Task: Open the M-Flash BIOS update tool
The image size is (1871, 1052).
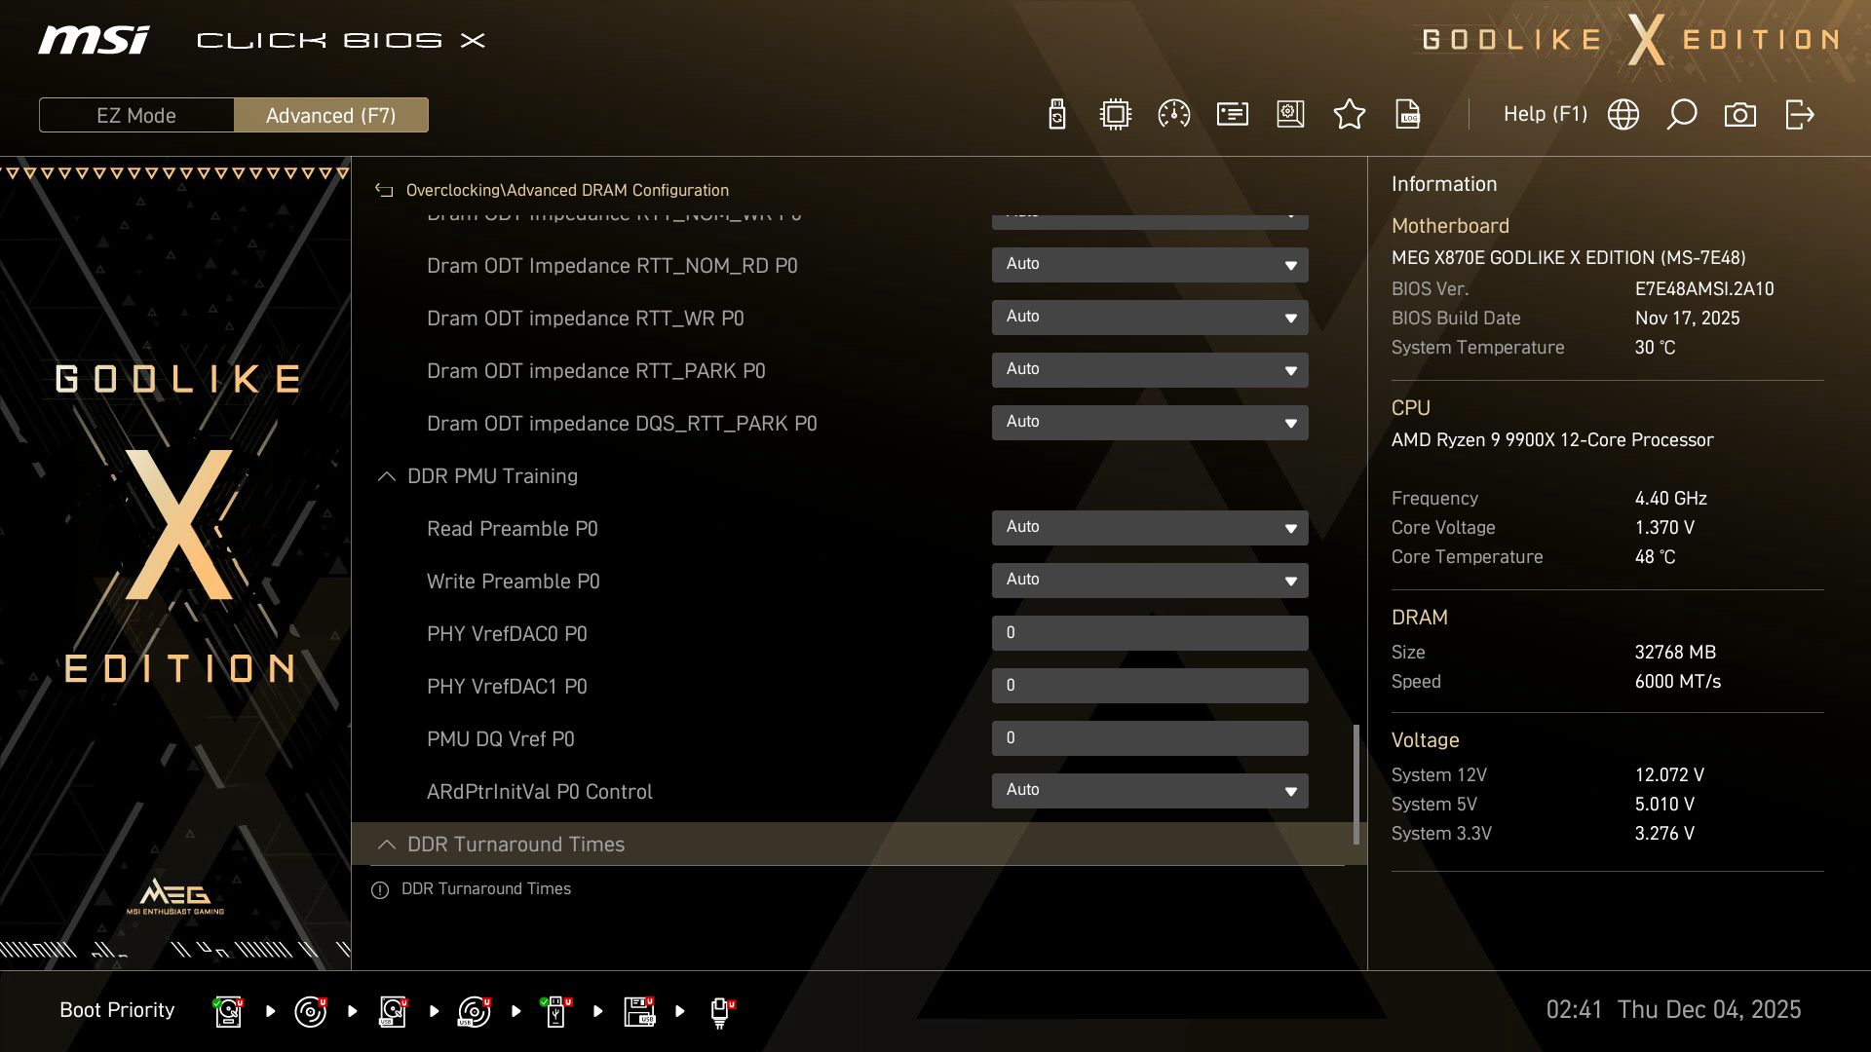Action: tap(1055, 114)
